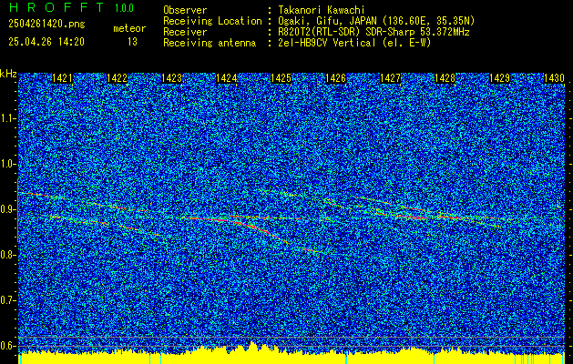Click the 1429 time marker
Image resolution: width=573 pixels, height=364 pixels.
click(499, 78)
